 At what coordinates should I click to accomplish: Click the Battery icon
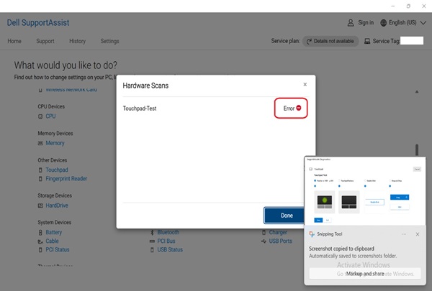click(x=40, y=232)
